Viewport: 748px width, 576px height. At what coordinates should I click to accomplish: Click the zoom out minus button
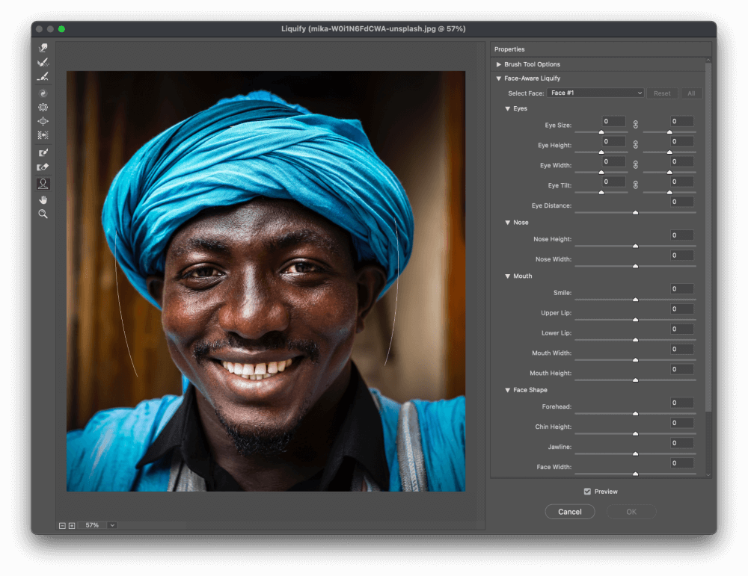click(62, 525)
